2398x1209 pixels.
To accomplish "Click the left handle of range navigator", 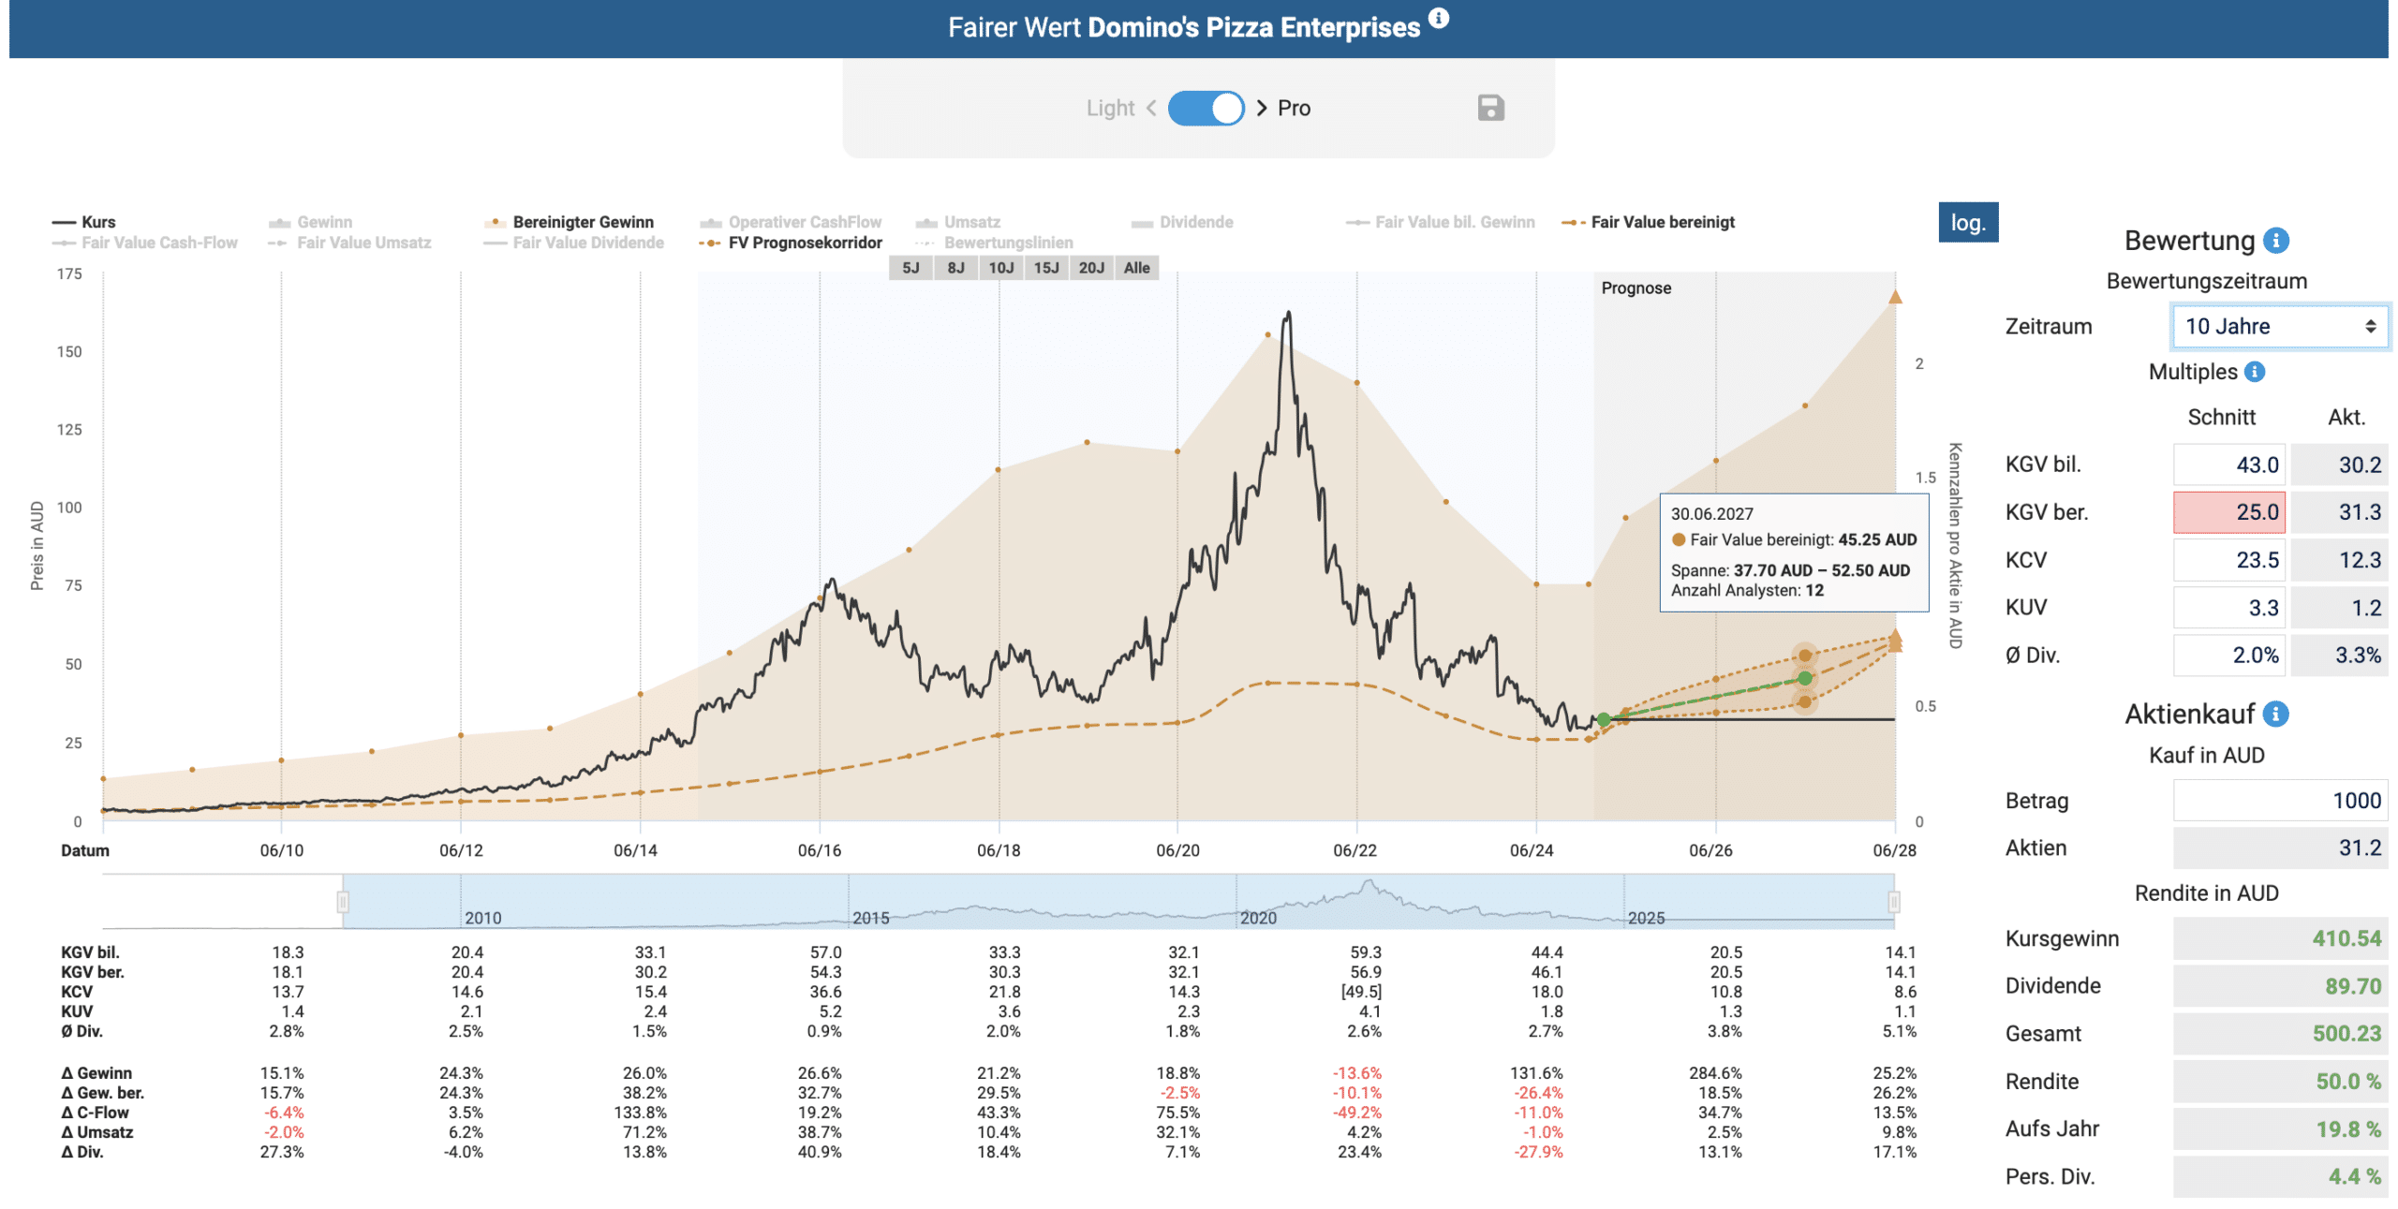I will (x=343, y=901).
